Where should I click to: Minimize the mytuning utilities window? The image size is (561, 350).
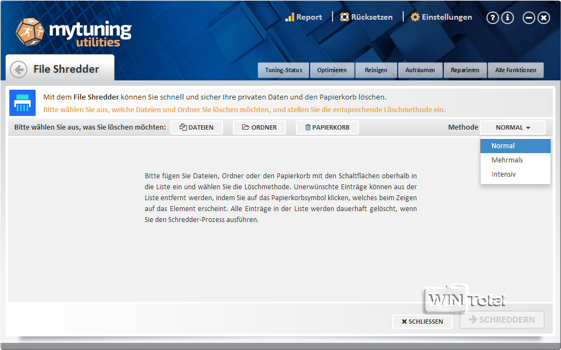coord(529,17)
